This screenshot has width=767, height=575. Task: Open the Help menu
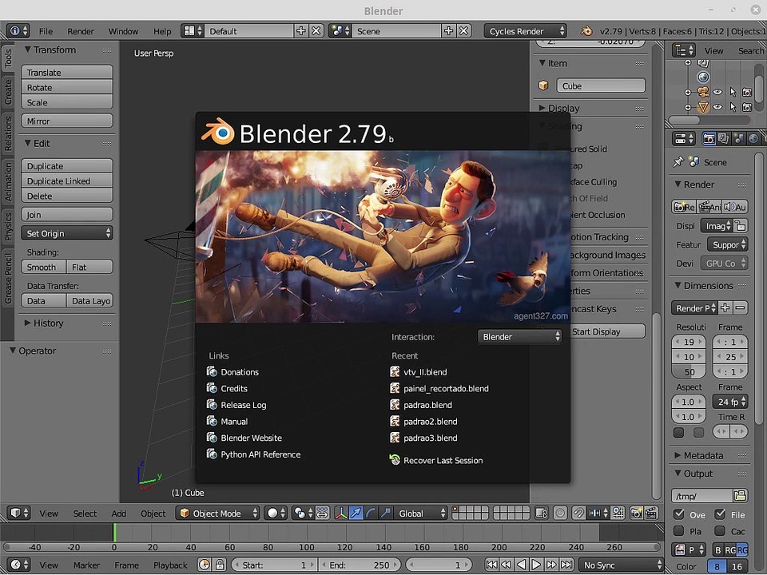click(162, 31)
